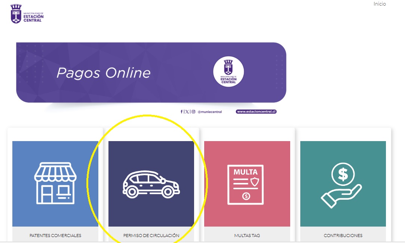Select the storefront icon for commercial patents
This screenshot has width=405, height=243.
[x=55, y=183]
